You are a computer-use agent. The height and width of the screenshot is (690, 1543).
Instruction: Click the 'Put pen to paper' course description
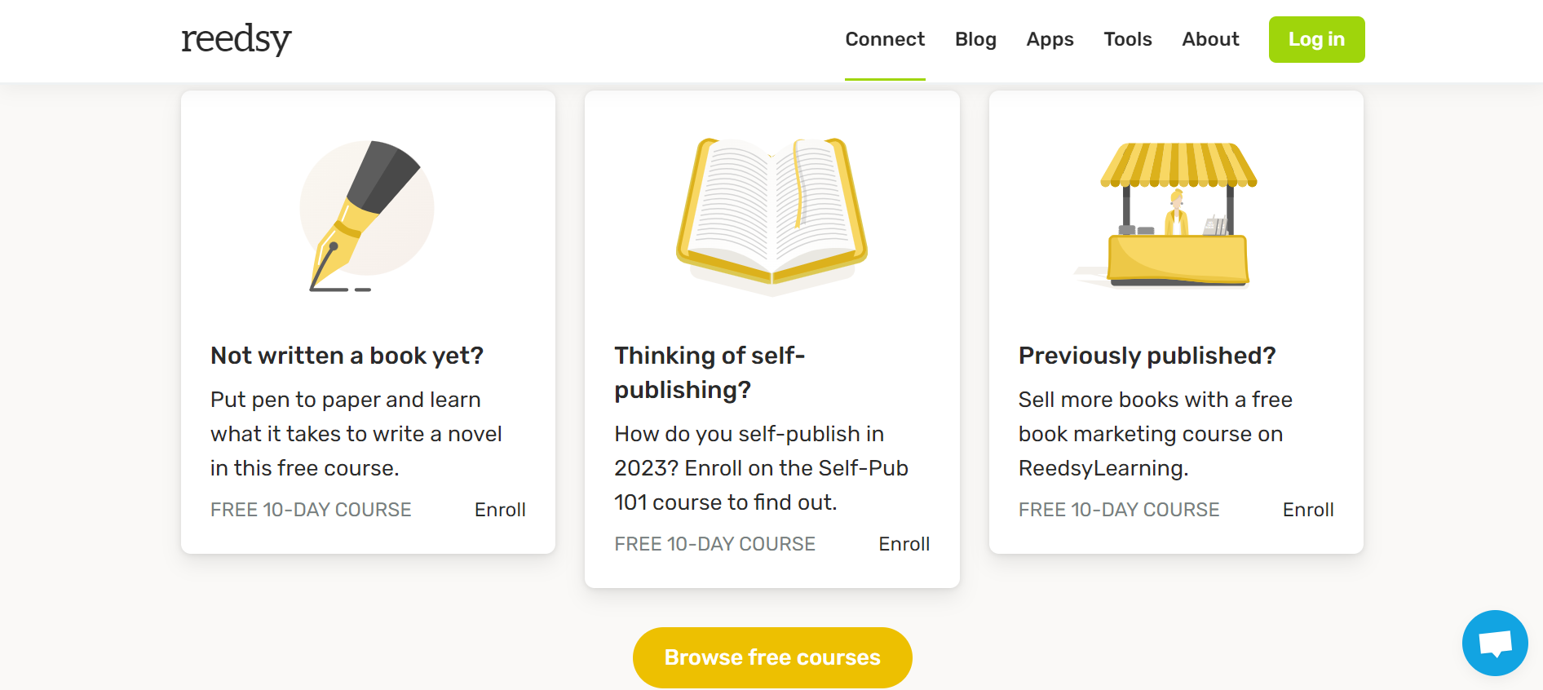coord(356,434)
